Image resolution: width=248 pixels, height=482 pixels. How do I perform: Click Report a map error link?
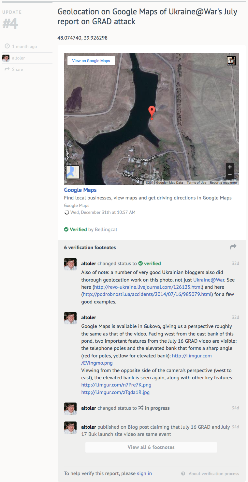pos(224,183)
